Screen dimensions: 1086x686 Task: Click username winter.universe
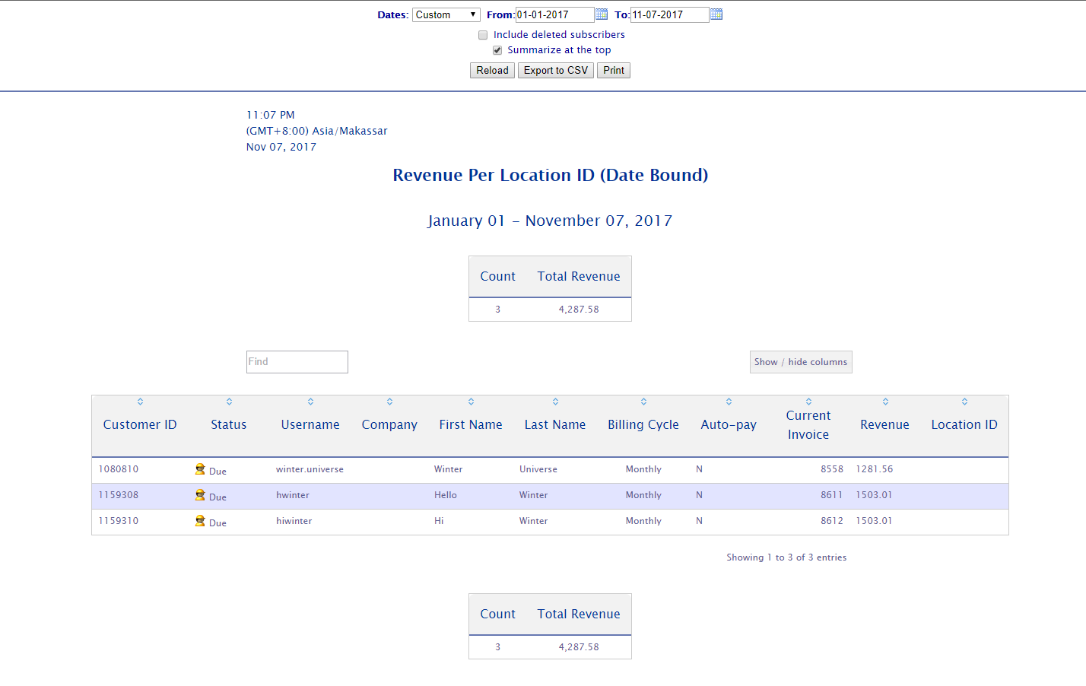[x=310, y=469]
